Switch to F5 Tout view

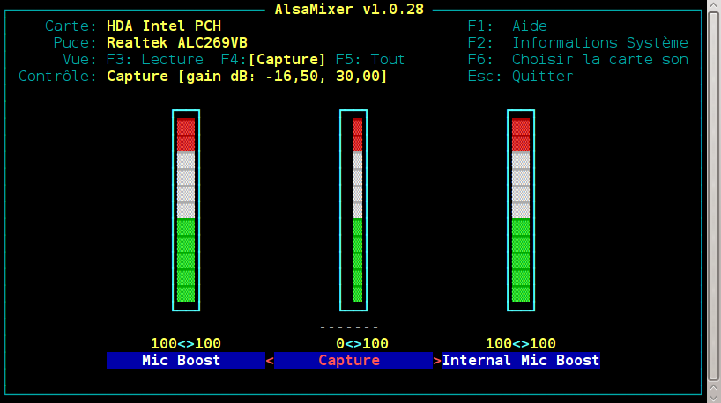click(x=369, y=59)
